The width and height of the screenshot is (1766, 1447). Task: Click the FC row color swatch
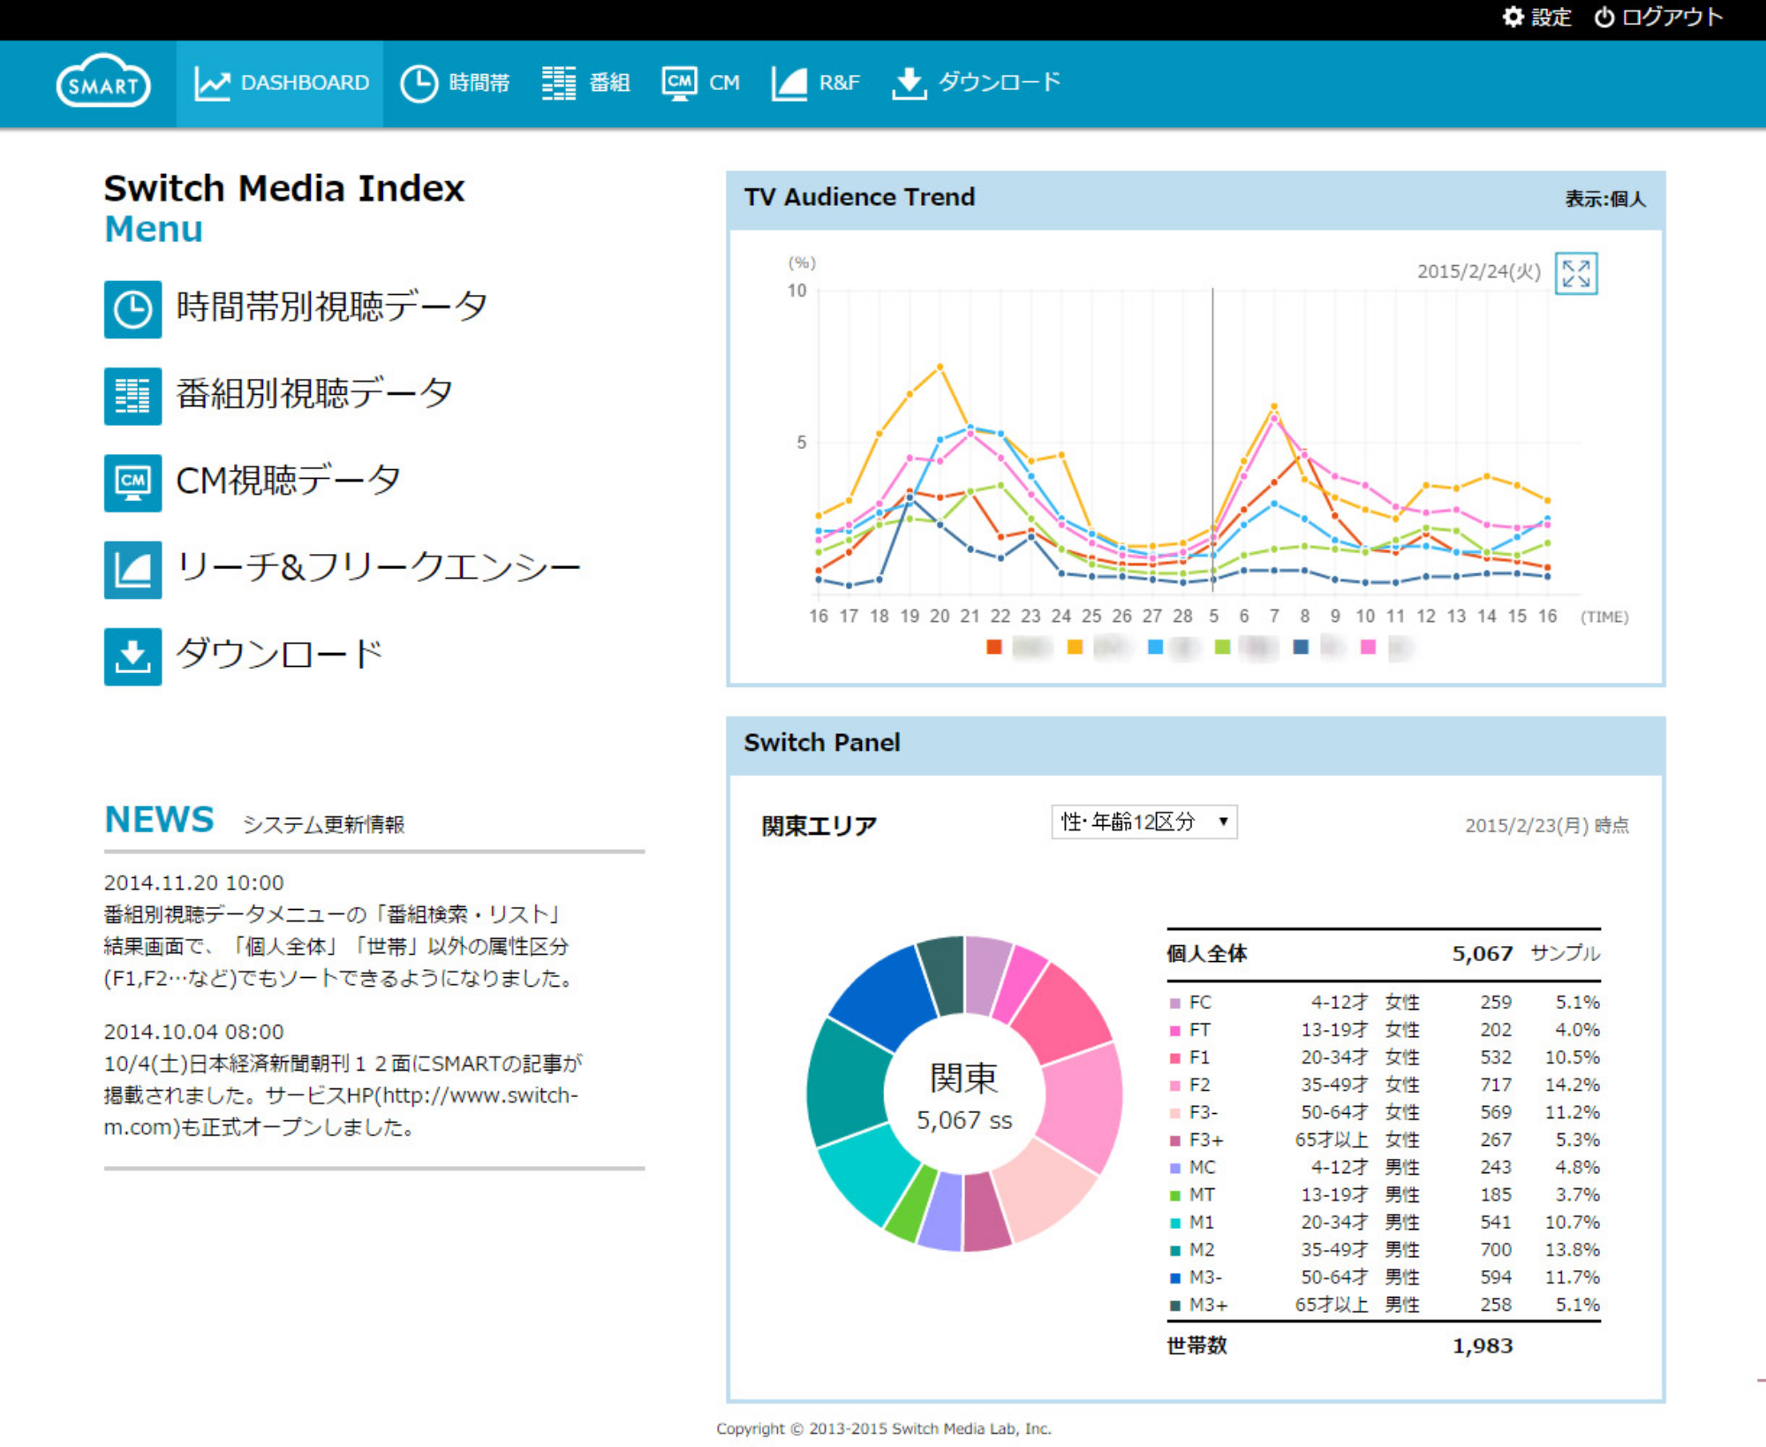point(1175,1004)
